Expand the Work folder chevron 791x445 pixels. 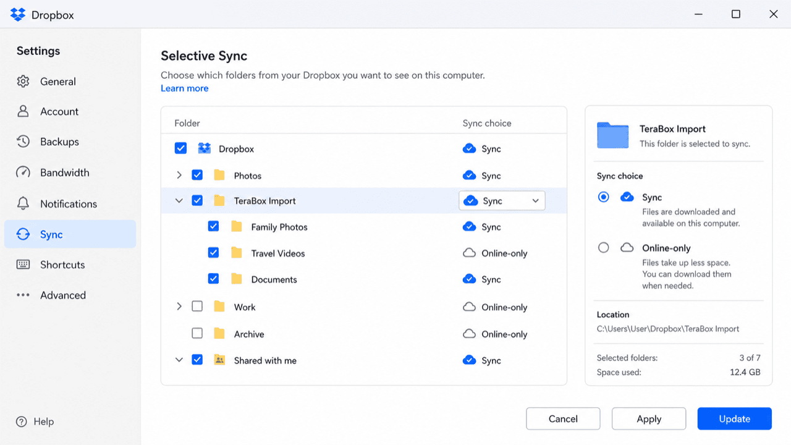tap(179, 307)
